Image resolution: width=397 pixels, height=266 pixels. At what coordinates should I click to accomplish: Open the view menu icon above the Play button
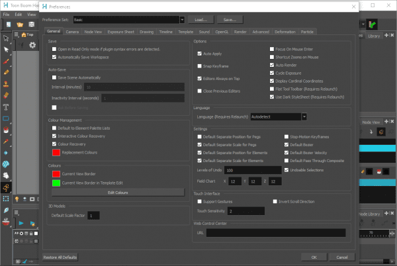pyautogui.click(x=17, y=212)
